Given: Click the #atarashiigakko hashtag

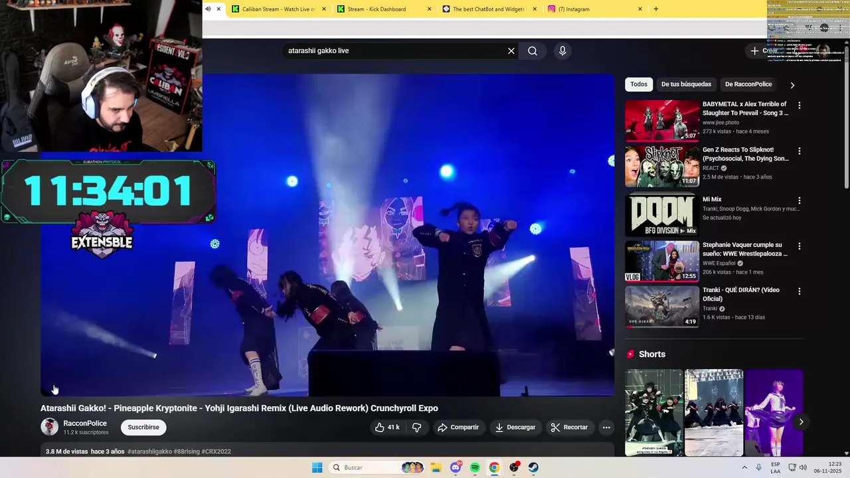Looking at the screenshot, I should click(150, 451).
